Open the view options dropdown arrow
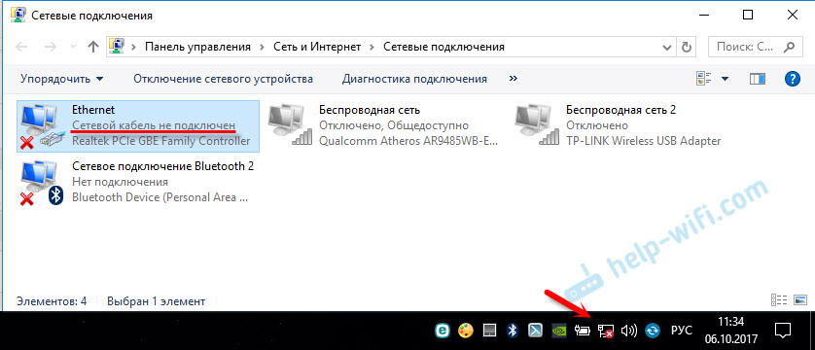This screenshot has height=350, width=815. tap(726, 79)
